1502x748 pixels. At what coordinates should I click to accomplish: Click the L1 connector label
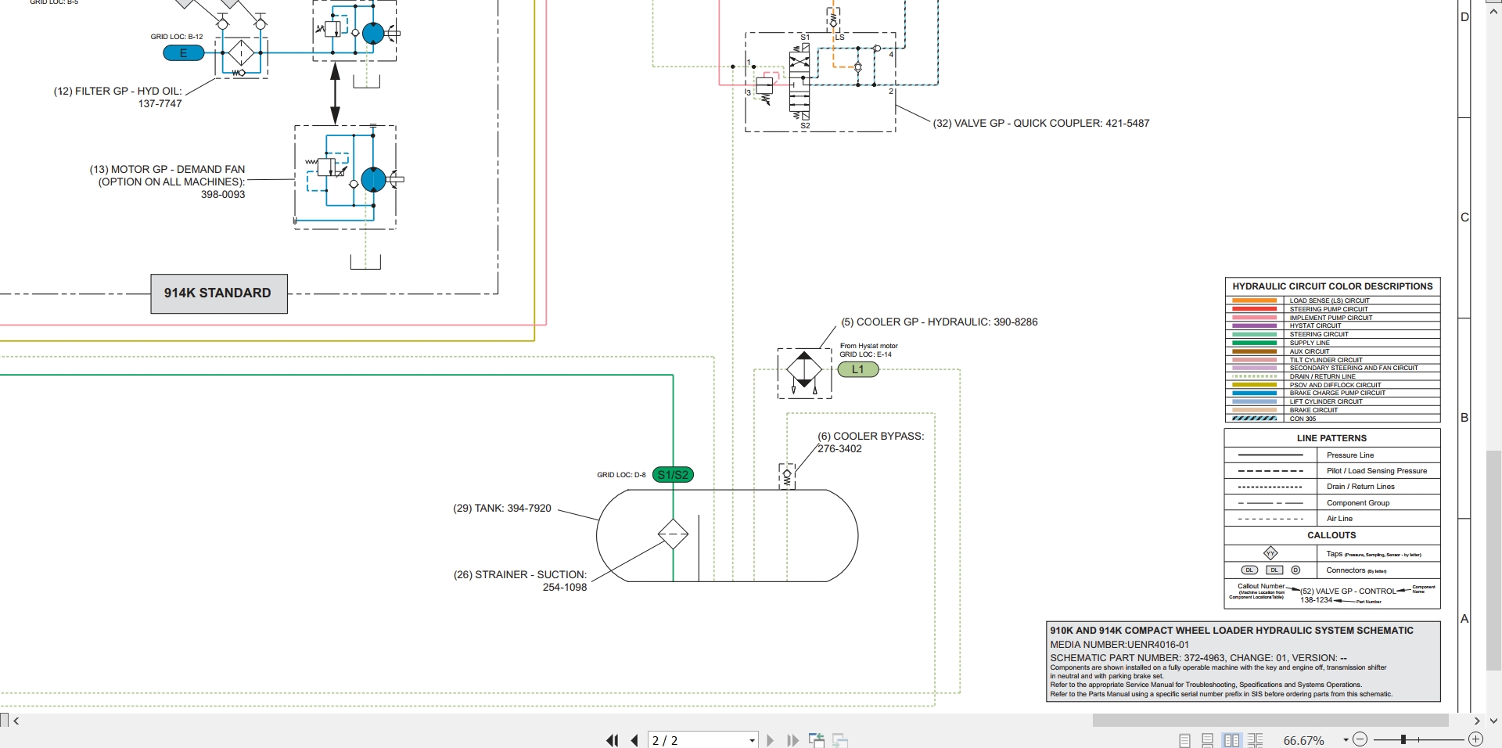point(858,369)
